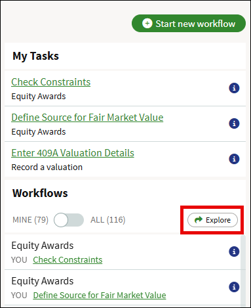251x308 pixels.
Task: Toggle workflows switch between Mine and All
Action: [69, 220]
